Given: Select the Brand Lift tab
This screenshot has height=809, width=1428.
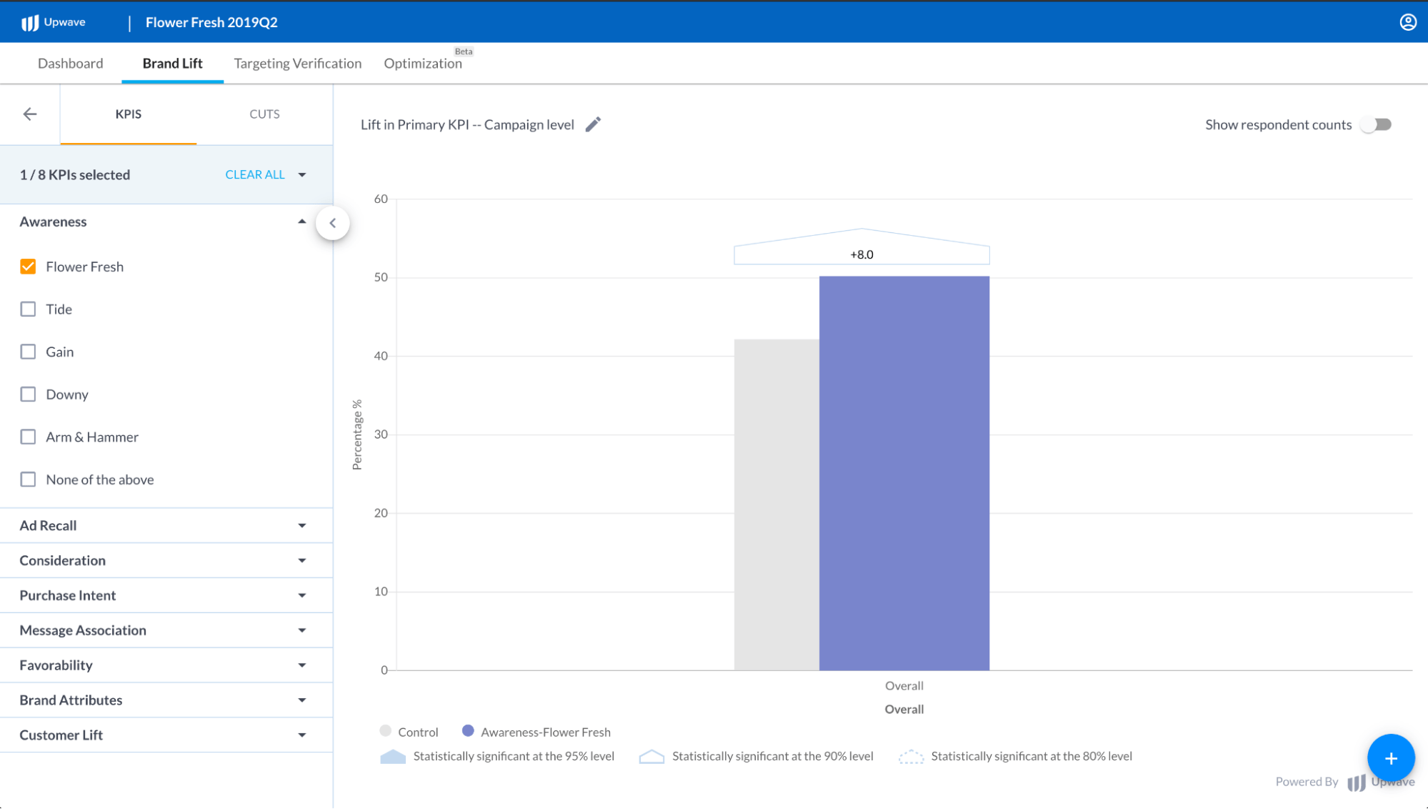Looking at the screenshot, I should (x=172, y=63).
